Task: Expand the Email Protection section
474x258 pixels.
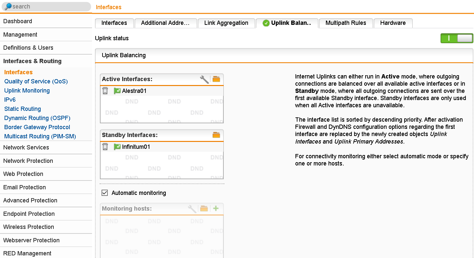Action: tap(46, 187)
